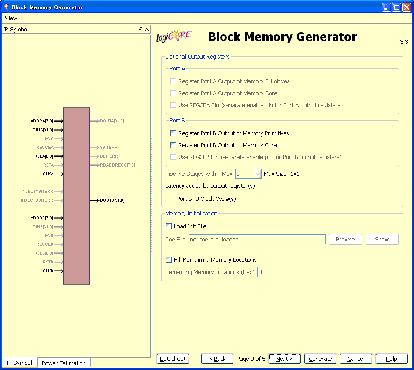Click the WEA[0:0] pin label
Screen dimensions: 414x370
click(44, 156)
